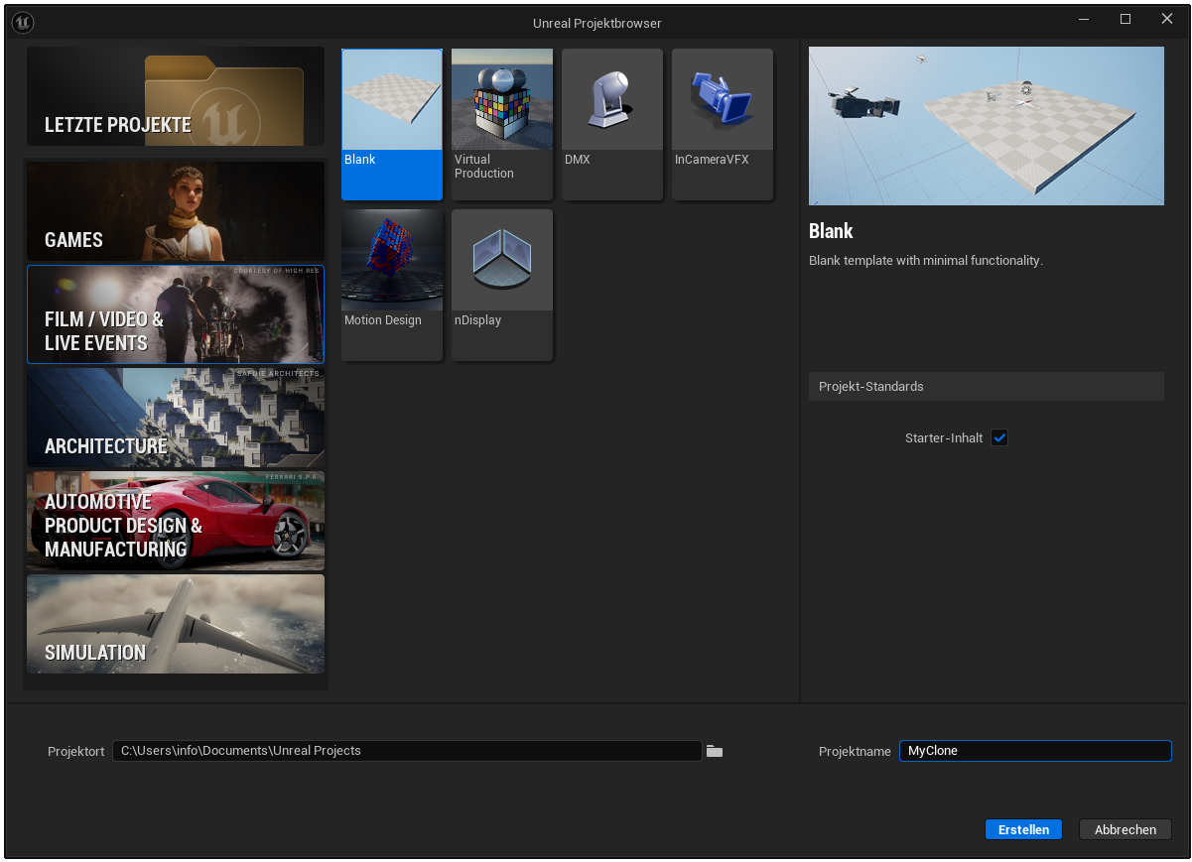Select the DMX template icon
Image resolution: width=1192 pixels, height=862 pixels.
(x=611, y=100)
